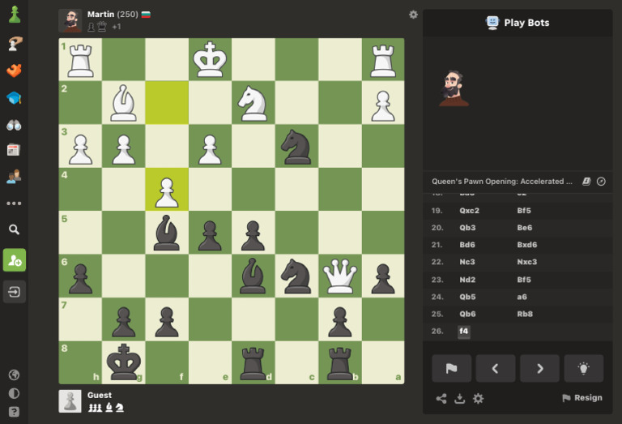Screen dimensions: 622x424
Task: Open the More three-dots menu
Action: click(15, 203)
